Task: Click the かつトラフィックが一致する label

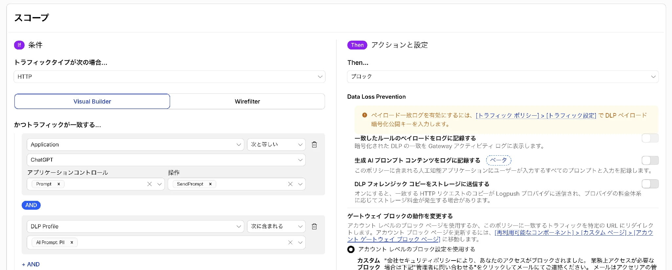Action: point(57,125)
